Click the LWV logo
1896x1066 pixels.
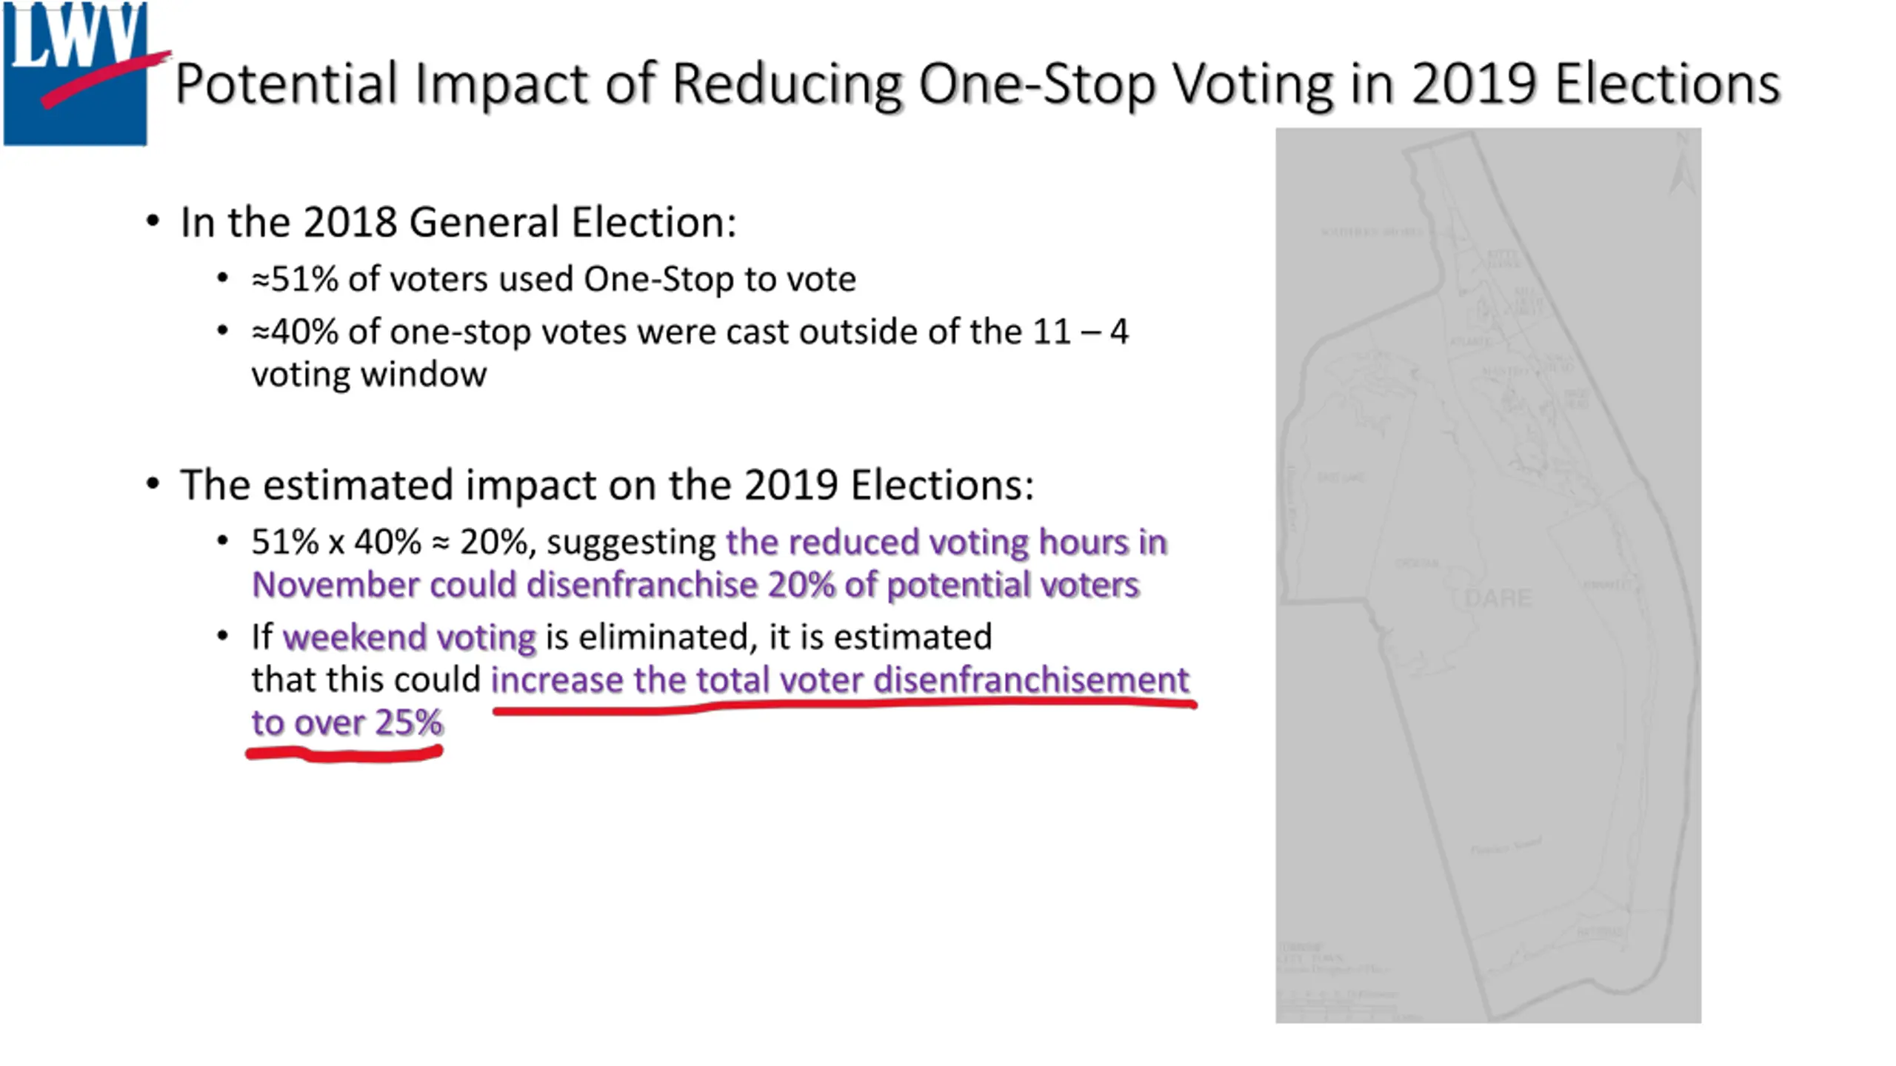pyautogui.click(x=76, y=73)
